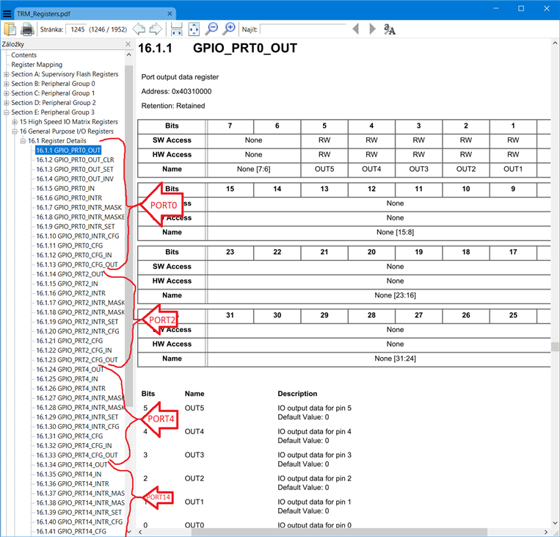Click the Find Next triangle button

(372, 29)
